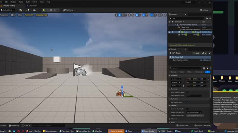
Task: Click the Outliner search field
Action: pos(188,18)
